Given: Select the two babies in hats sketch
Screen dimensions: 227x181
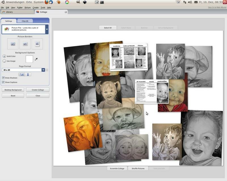Looking at the screenshot, I should click(x=132, y=147).
